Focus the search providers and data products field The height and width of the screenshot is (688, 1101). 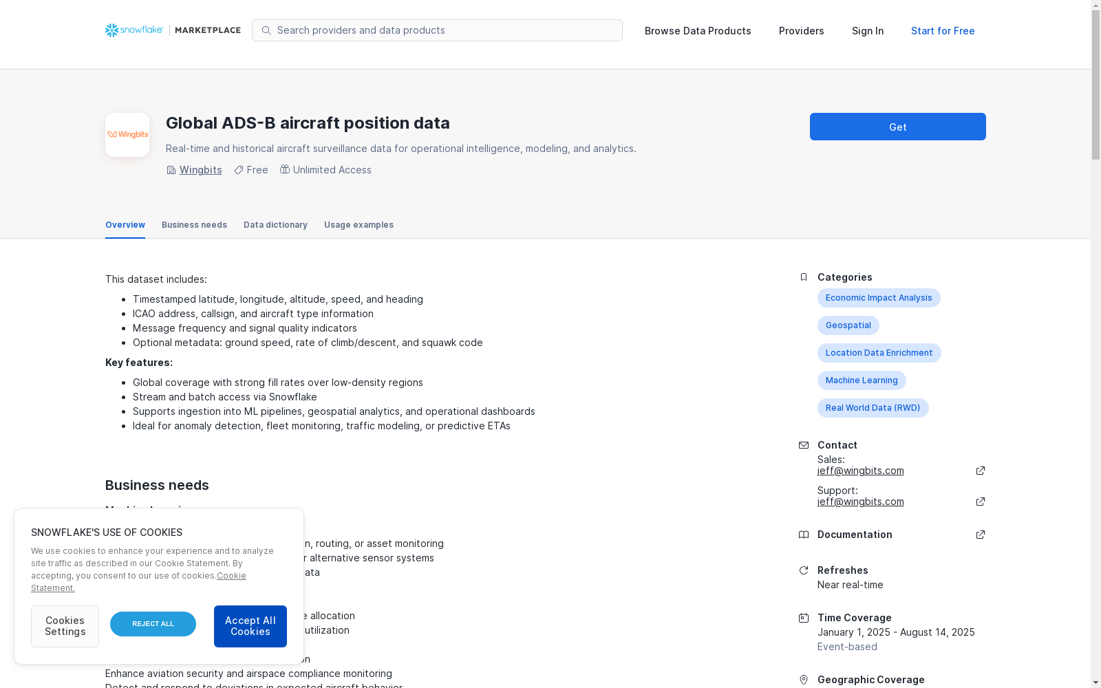437,30
